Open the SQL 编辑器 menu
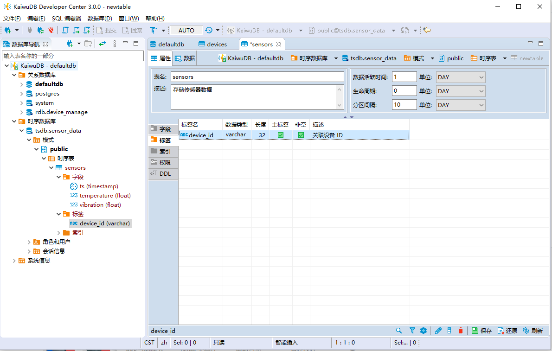The height and width of the screenshot is (351, 552). click(66, 18)
